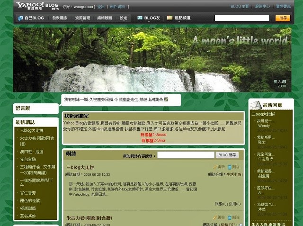Click the red 新樓盤1-Jasco link
This screenshot has height=226, width=303.
tap(153, 135)
